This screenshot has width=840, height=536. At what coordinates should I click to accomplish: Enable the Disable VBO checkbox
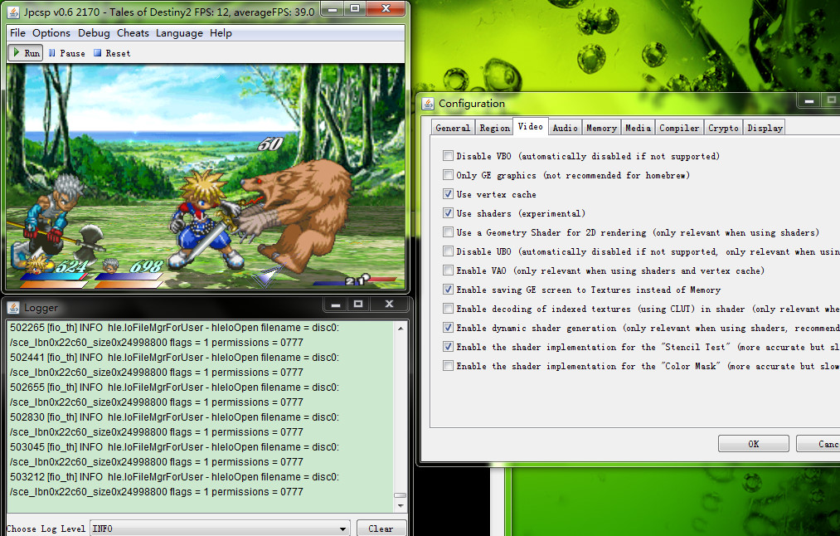click(448, 156)
